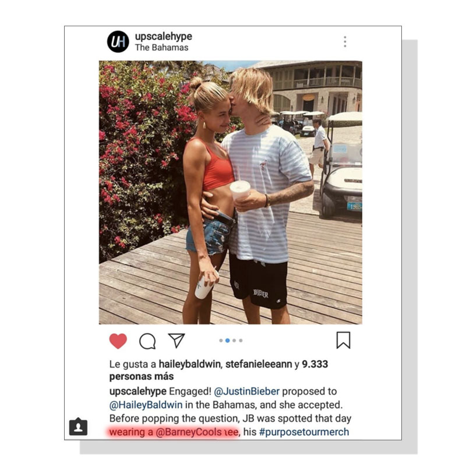This screenshot has width=466, height=466.
Task: Open @JustinBieber mention in caption
Action: 246,391
